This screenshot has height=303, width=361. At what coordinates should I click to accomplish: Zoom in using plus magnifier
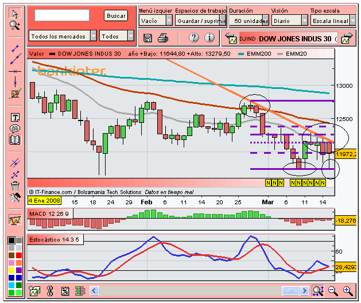[x=348, y=291]
